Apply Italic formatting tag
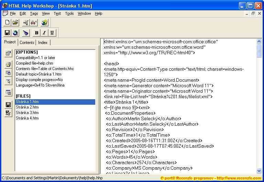Screen dimensions: 264x182 (44, 33)
